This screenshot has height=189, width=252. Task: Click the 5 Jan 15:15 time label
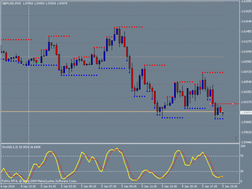[190, 187]
